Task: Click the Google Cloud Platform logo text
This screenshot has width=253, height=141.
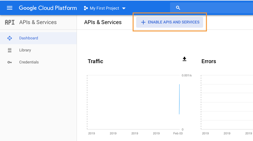Action: coord(48,8)
